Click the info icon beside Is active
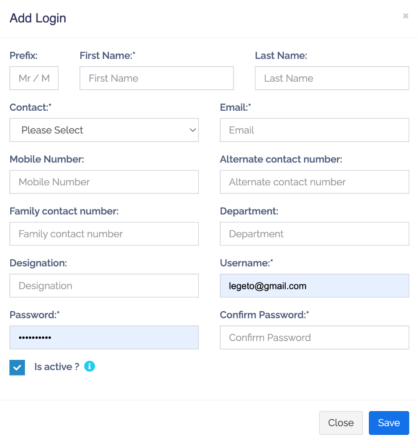Screen dimensions: 418x442 click(90, 367)
